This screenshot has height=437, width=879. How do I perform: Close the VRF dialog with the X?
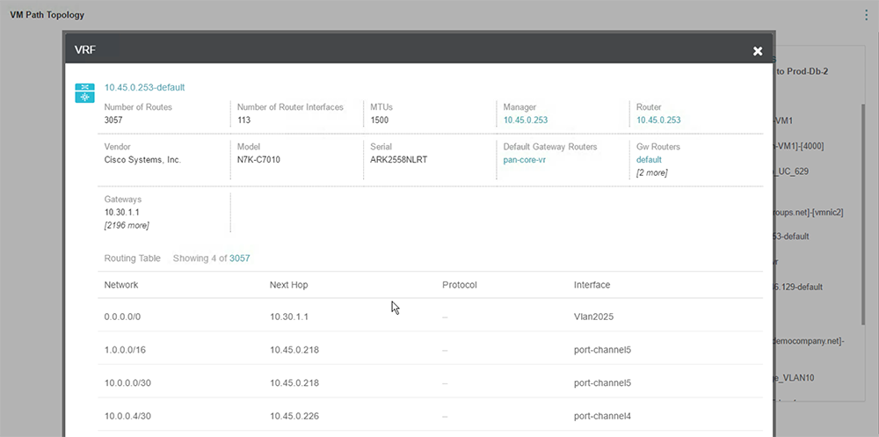(758, 51)
